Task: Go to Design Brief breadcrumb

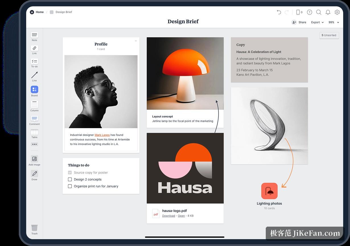Action: click(64, 12)
